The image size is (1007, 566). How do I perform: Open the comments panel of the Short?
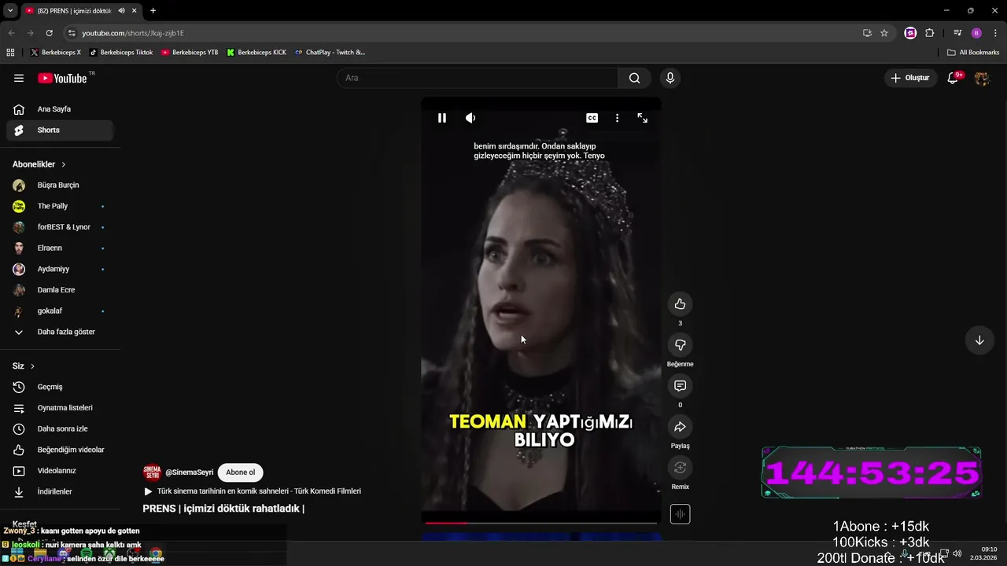click(680, 386)
